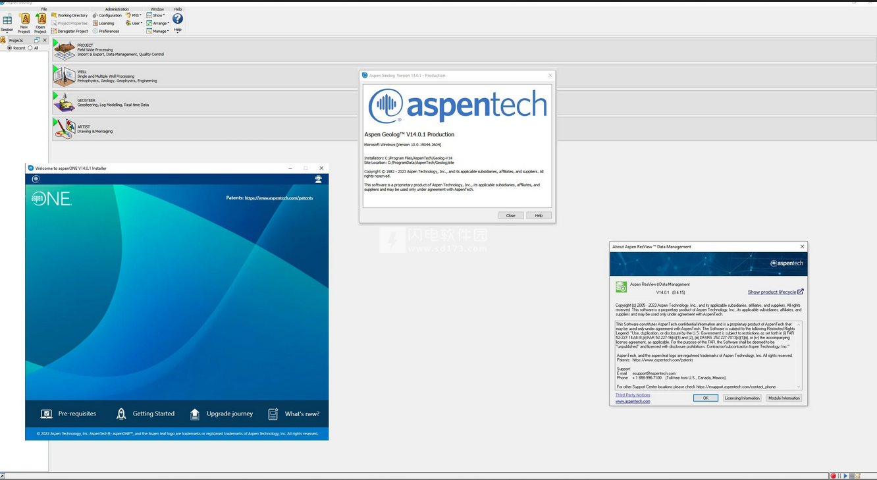Open Third Party Notices link
The height and width of the screenshot is (480, 877).
click(x=633, y=395)
